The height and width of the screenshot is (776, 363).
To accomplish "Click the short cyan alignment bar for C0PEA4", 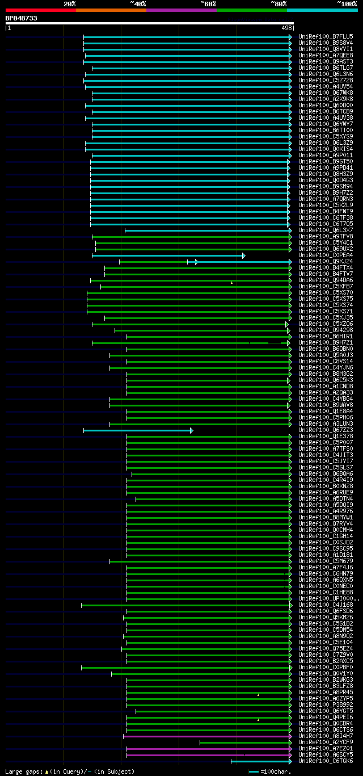I will tap(168, 255).
